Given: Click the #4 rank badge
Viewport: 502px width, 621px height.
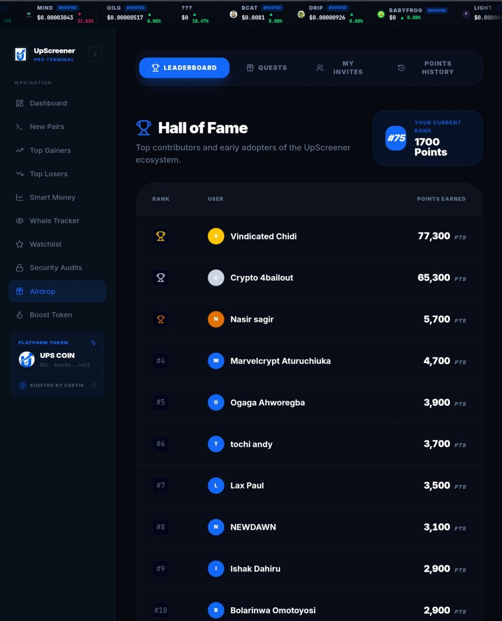Looking at the screenshot, I should pos(161,361).
